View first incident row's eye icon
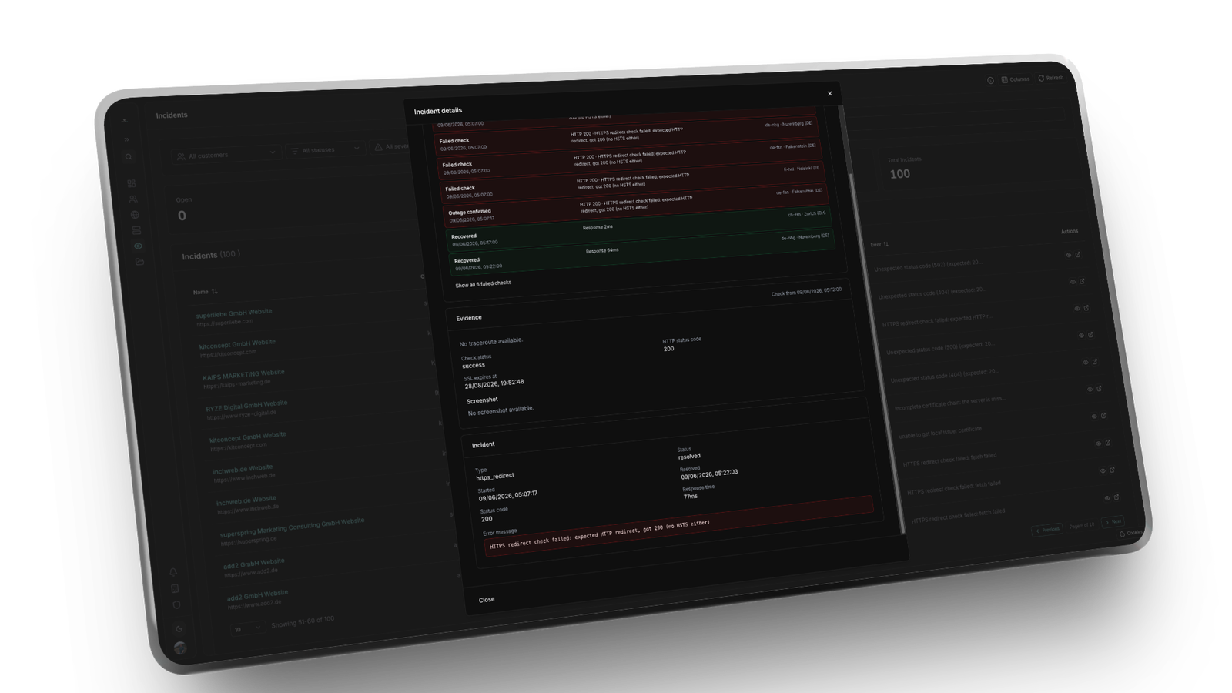This screenshot has height=693, width=1232. pos(1068,255)
